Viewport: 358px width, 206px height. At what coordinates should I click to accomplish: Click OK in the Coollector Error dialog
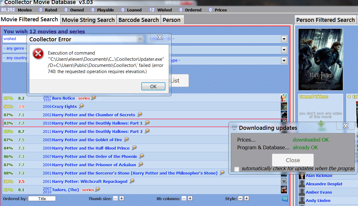[153, 86]
